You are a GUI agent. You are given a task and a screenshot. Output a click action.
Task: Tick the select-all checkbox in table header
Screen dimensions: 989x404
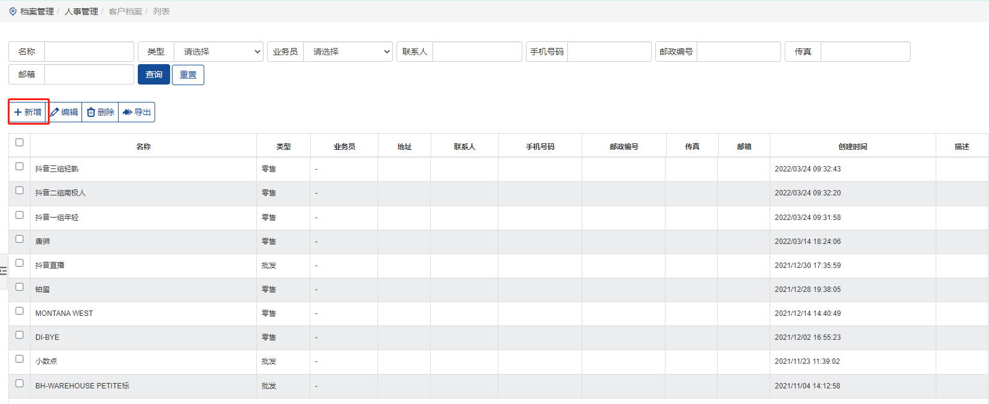tap(19, 143)
